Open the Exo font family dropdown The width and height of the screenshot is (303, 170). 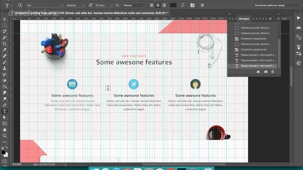coord(45,5)
